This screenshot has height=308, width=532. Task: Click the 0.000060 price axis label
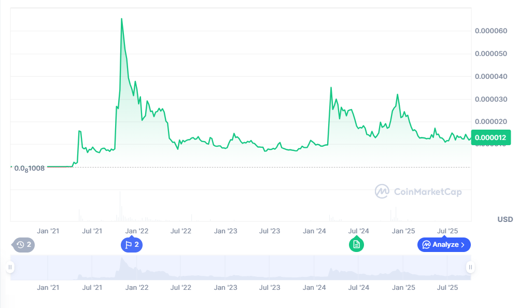point(491,31)
